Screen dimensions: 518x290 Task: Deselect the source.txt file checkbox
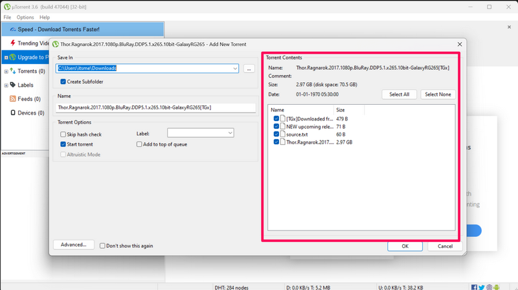[x=276, y=134]
